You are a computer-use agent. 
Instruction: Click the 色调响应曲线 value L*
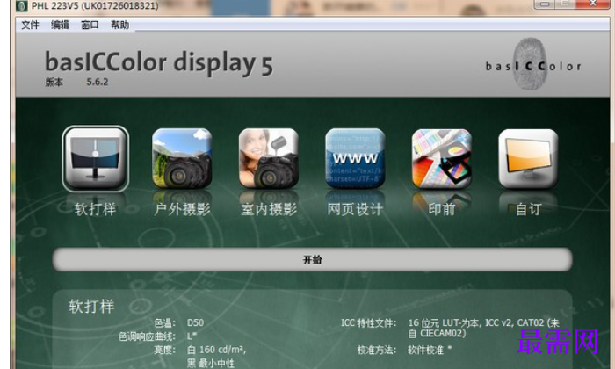[x=192, y=336]
